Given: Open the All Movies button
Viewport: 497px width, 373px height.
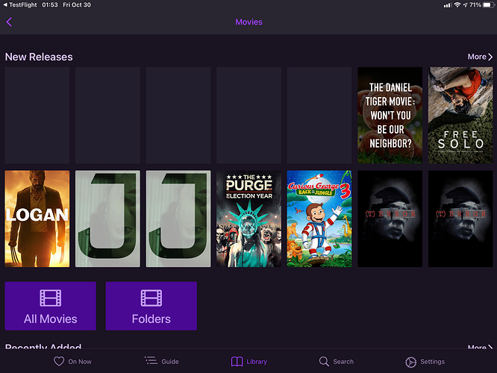Looking at the screenshot, I should (x=51, y=306).
